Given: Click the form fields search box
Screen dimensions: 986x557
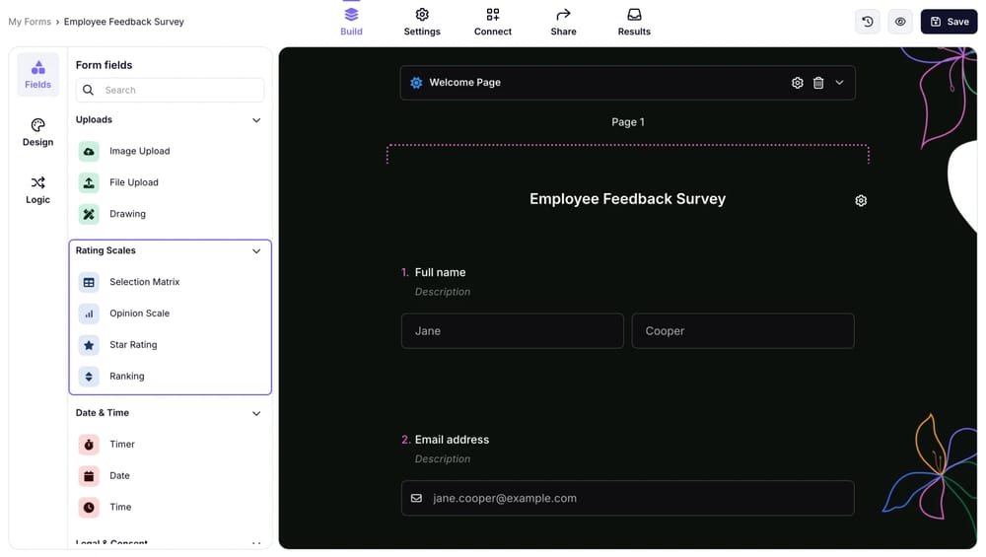Looking at the screenshot, I should 177,90.
